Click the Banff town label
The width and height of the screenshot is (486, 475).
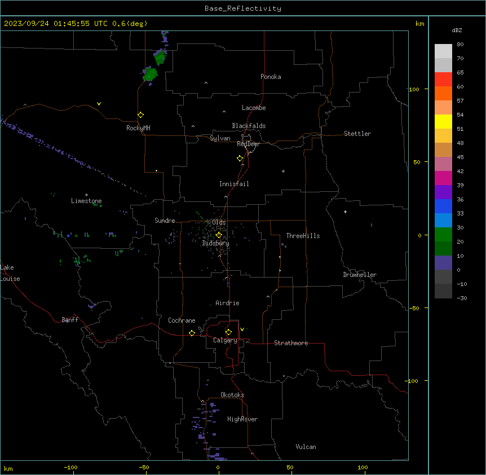coord(70,320)
